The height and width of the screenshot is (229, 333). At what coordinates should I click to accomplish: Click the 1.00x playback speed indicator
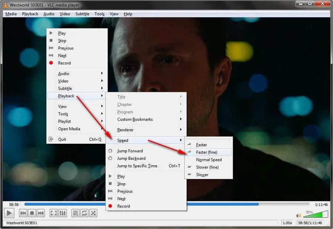[287, 223]
